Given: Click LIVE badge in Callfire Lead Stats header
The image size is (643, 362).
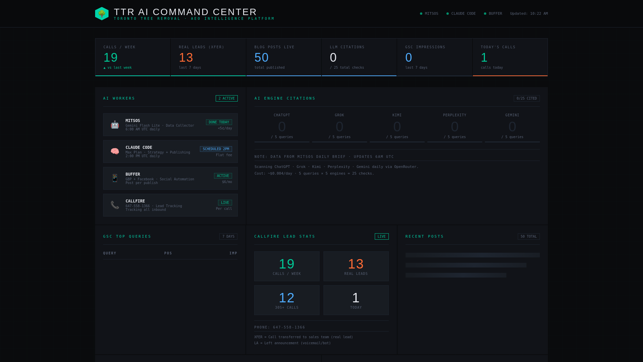Looking at the screenshot, I should click(x=382, y=237).
